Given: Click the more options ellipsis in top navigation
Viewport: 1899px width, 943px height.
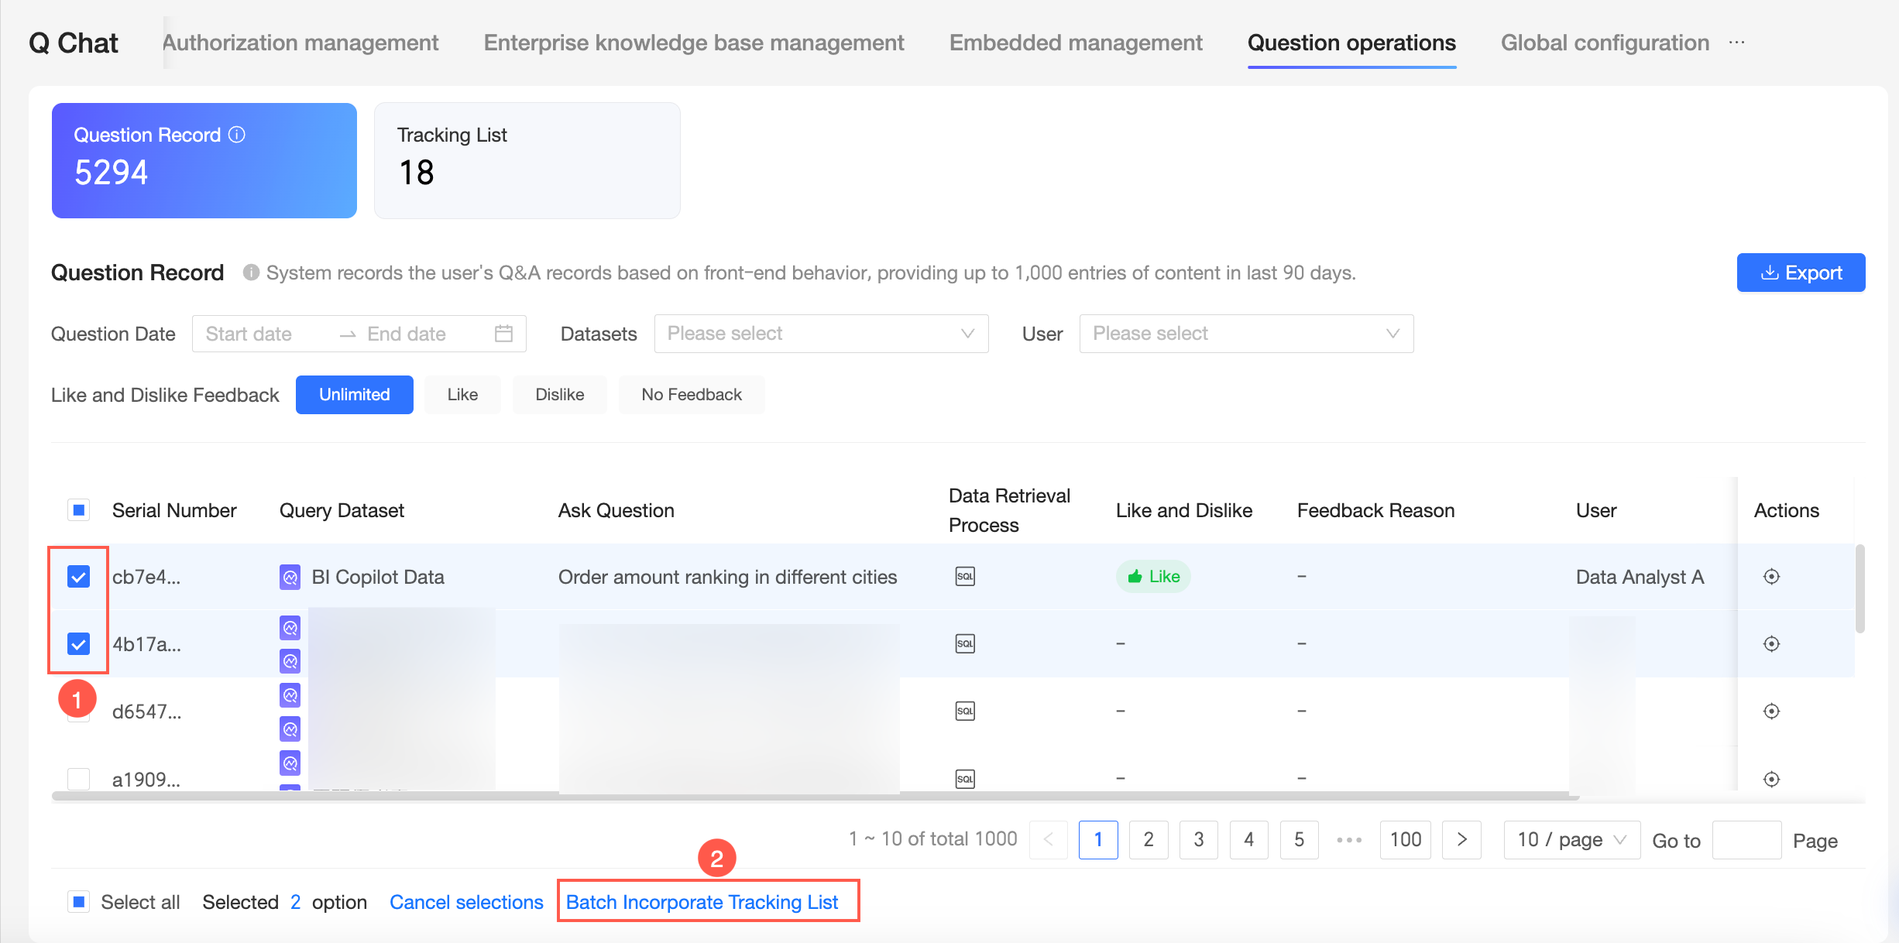Looking at the screenshot, I should click(1736, 43).
